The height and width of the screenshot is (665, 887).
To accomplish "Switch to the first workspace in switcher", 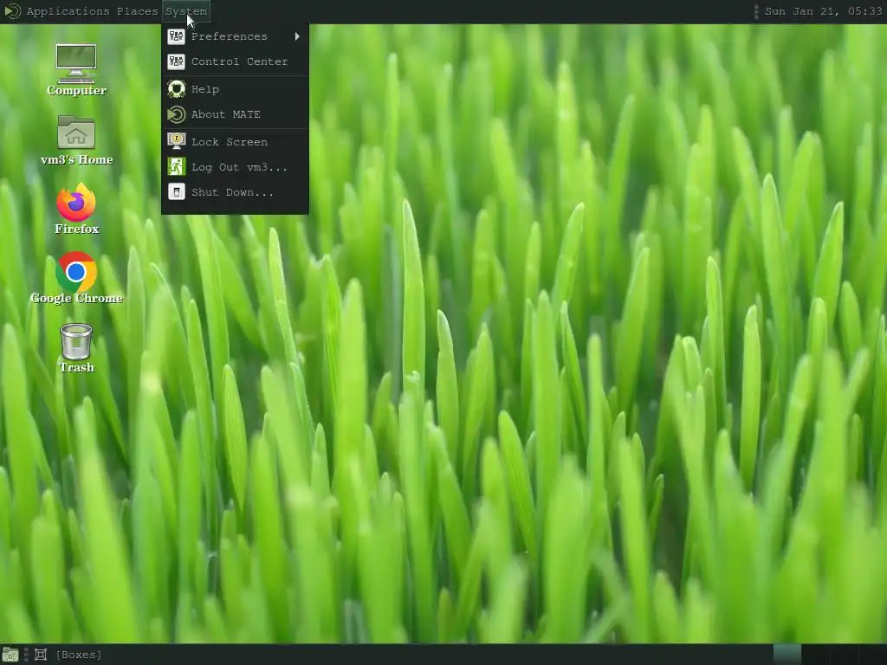I will coord(787,655).
